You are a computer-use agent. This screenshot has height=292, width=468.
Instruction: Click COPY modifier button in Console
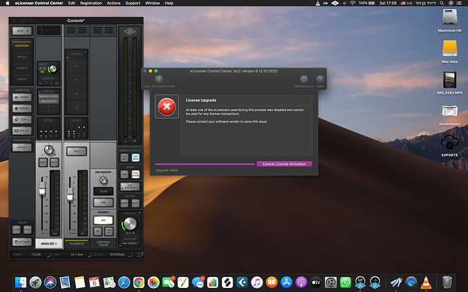(x=22, y=119)
